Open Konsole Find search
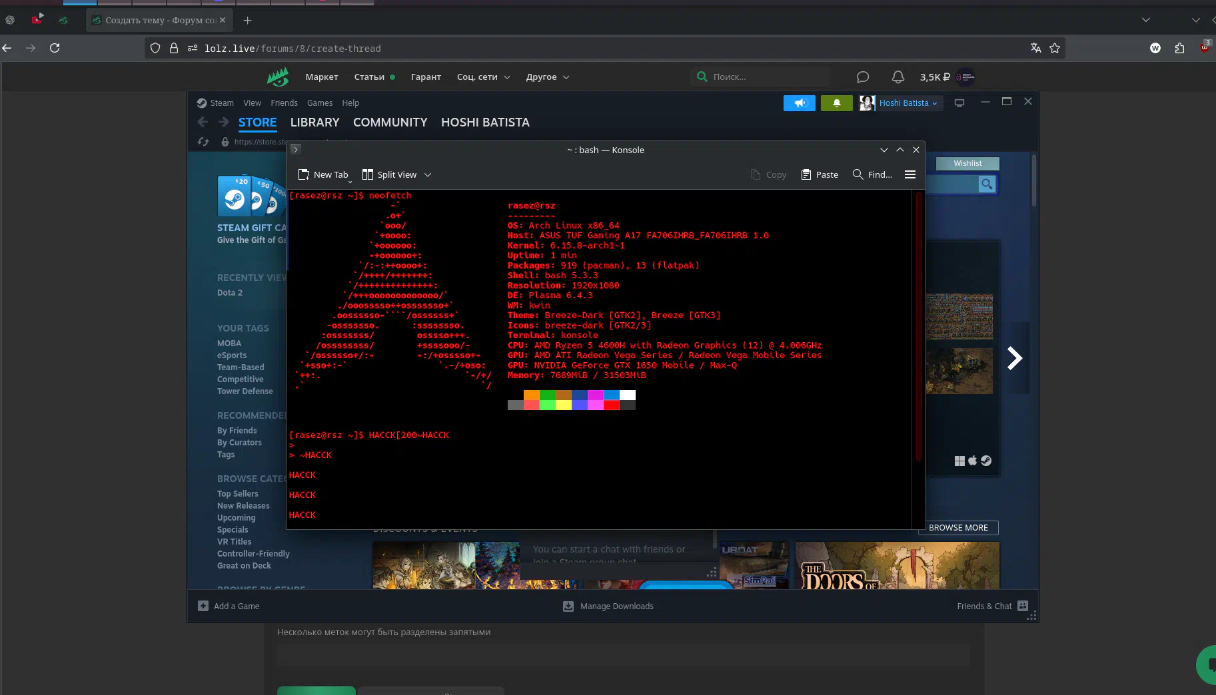This screenshot has height=695, width=1216. pos(872,174)
